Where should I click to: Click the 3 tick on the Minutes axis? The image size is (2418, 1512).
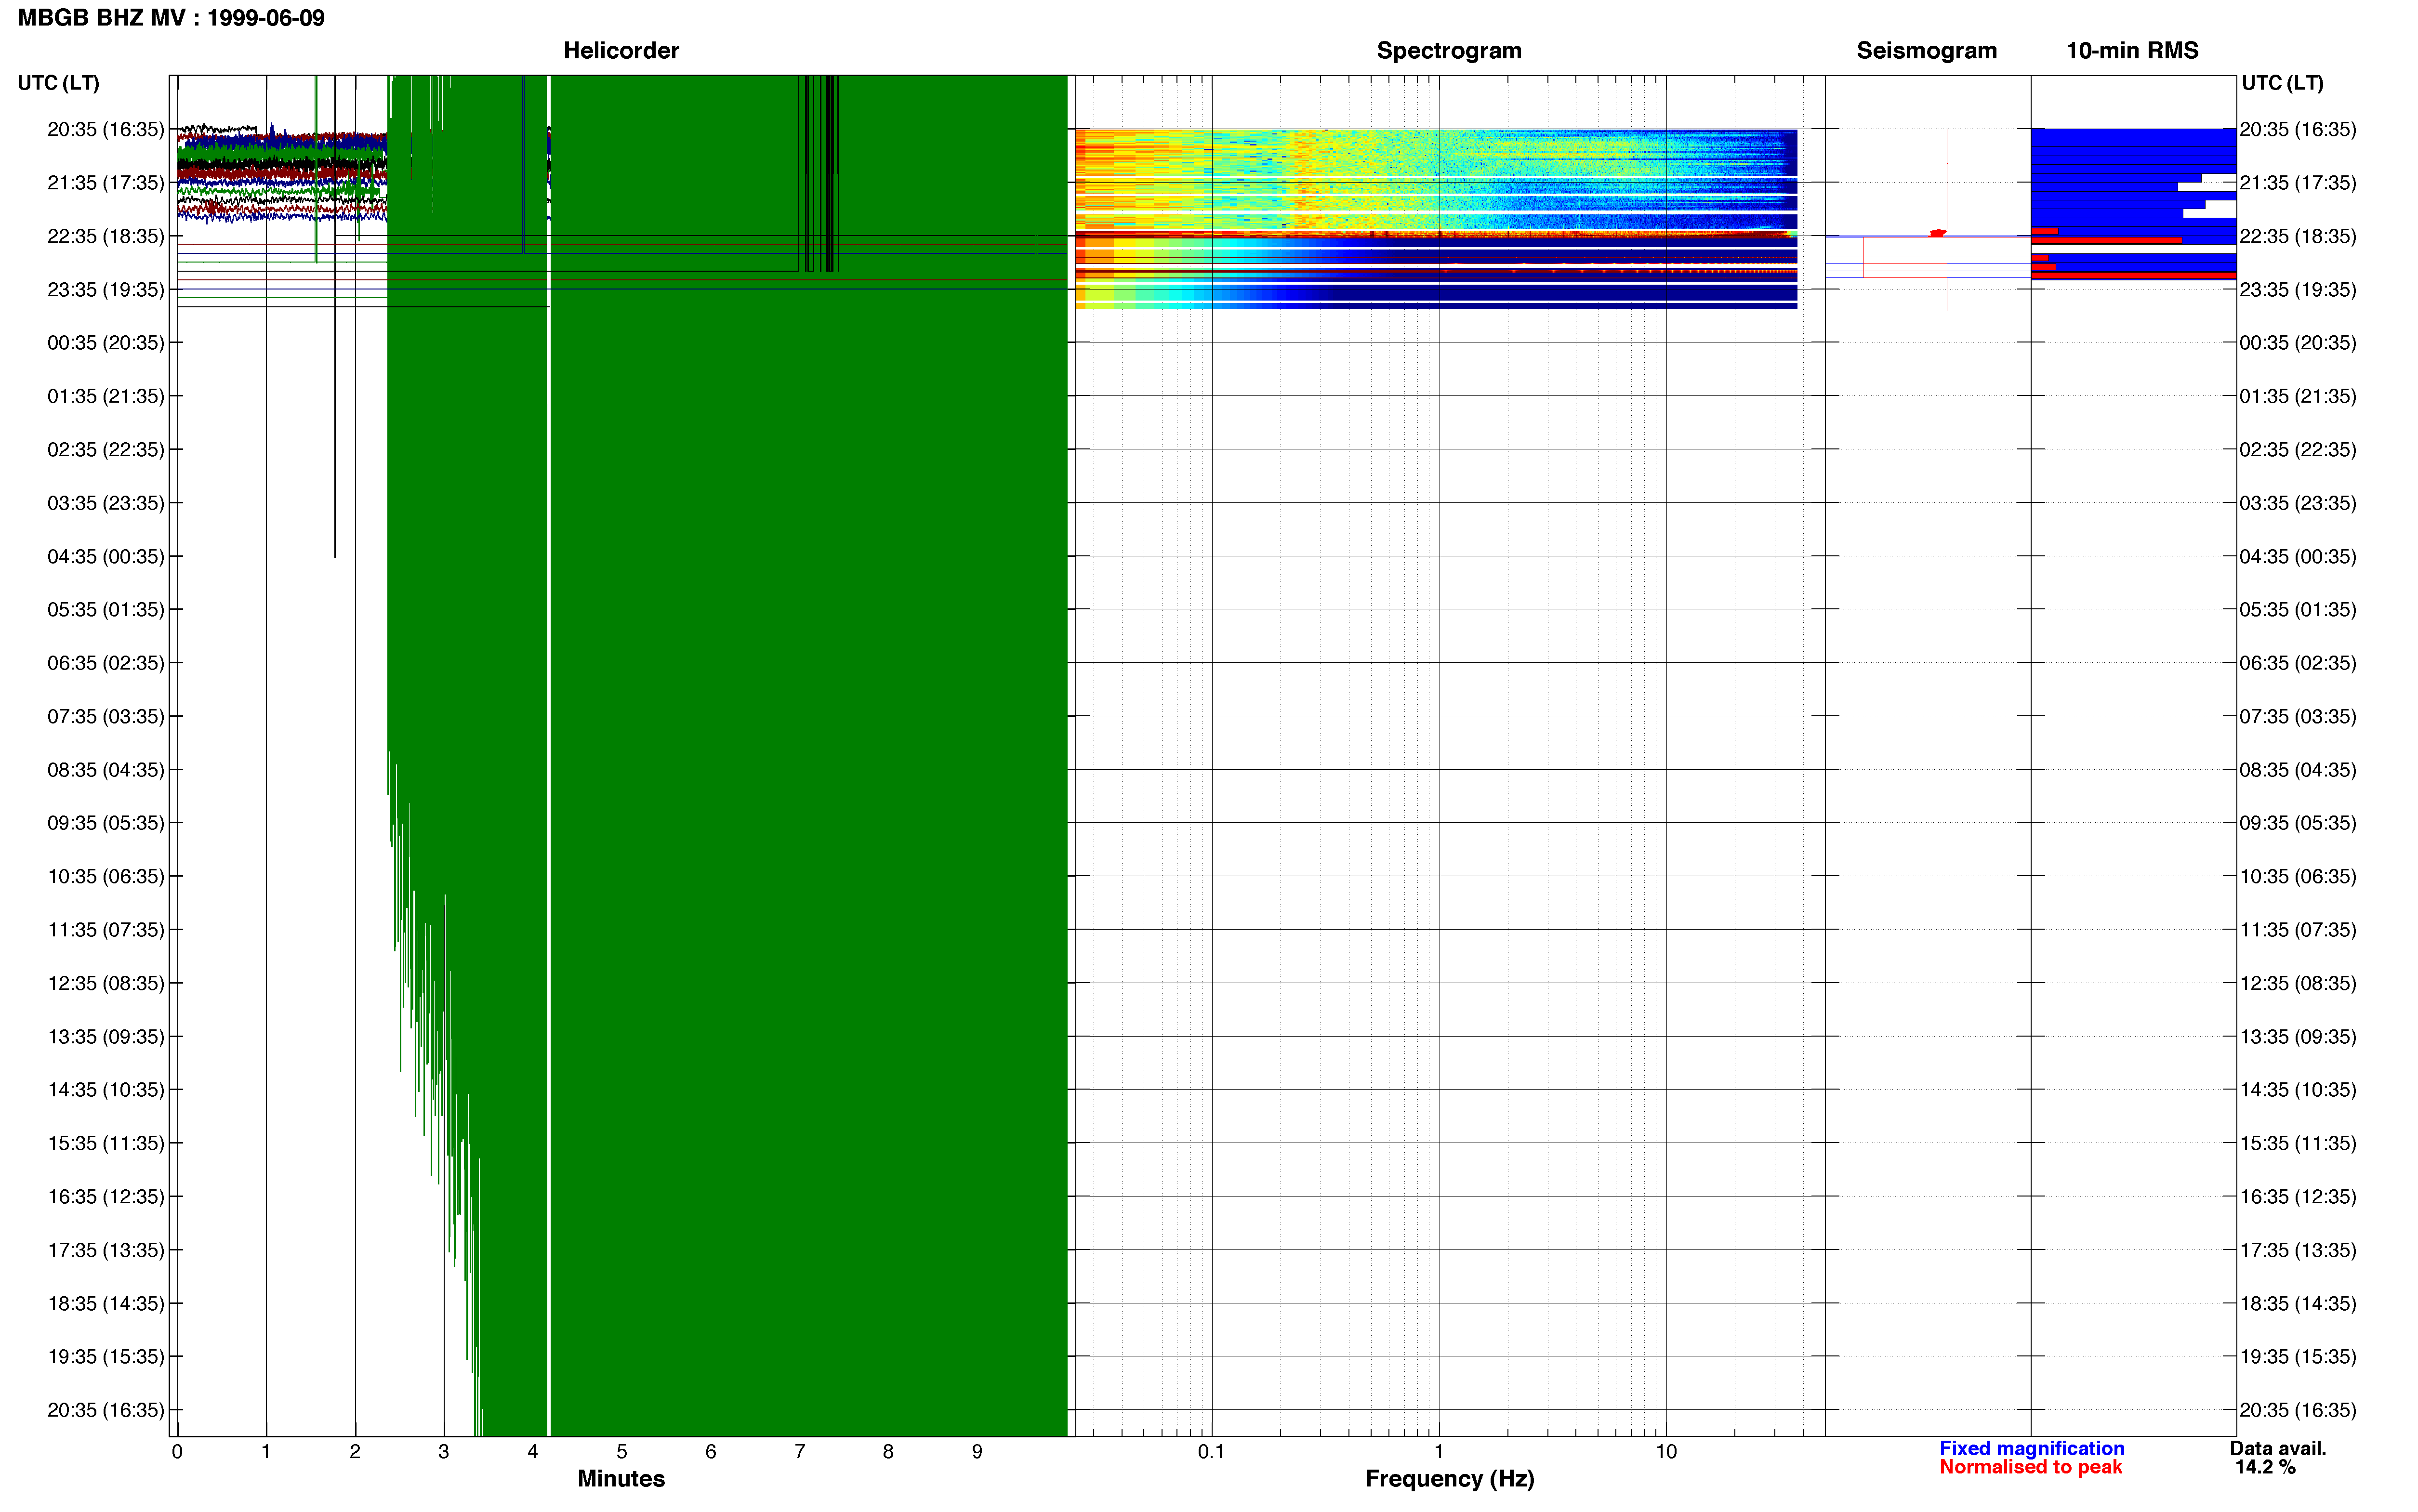coord(444,1451)
